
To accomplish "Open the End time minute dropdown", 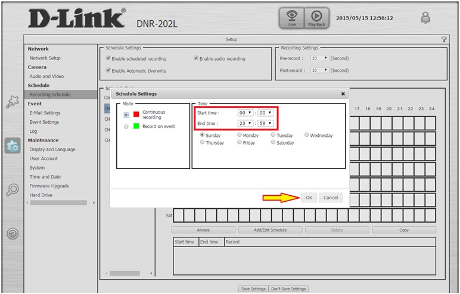I will coord(266,123).
